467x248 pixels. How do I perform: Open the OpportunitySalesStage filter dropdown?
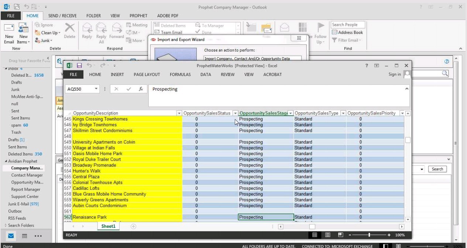(x=291, y=113)
